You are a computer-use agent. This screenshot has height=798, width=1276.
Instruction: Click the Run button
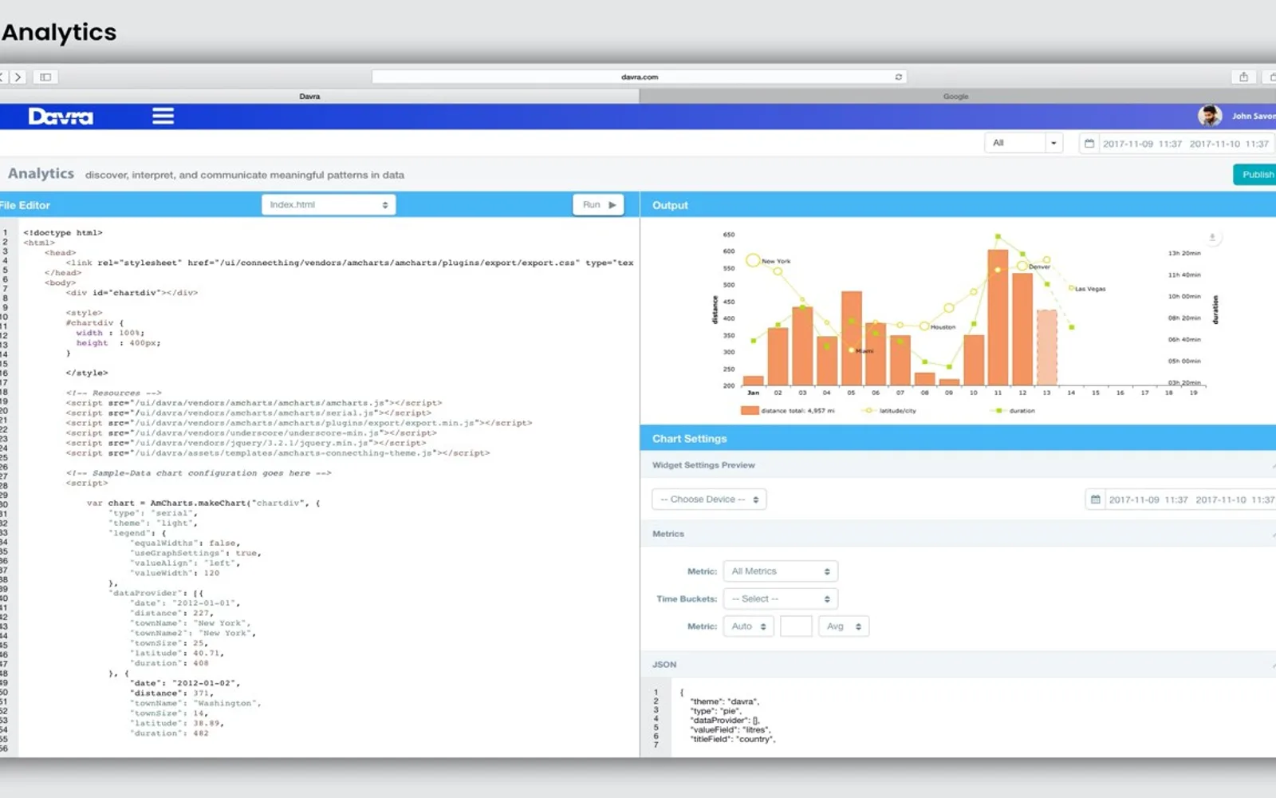point(598,205)
